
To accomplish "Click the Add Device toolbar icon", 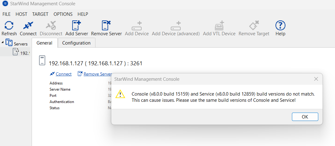I will [x=137, y=26].
